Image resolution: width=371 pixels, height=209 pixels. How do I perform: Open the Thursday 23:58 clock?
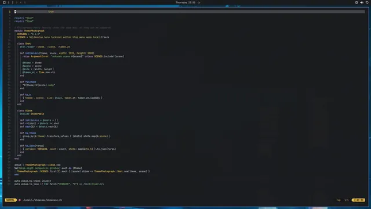click(185, 2)
